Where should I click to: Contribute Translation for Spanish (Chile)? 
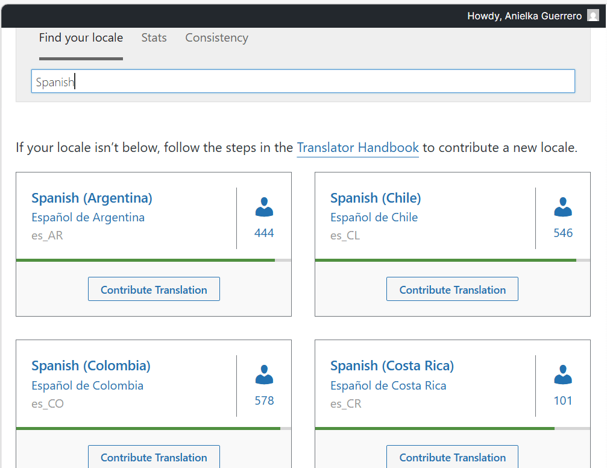(452, 289)
